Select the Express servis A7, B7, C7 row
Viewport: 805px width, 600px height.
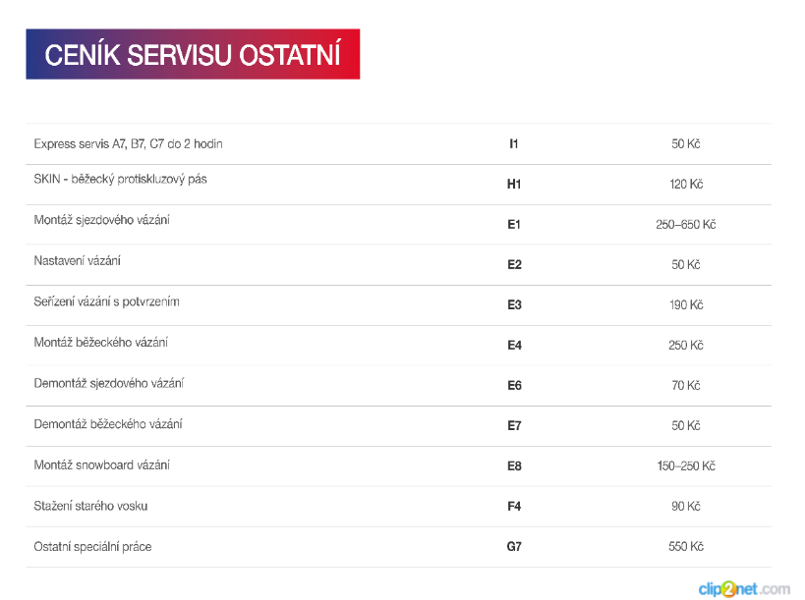pos(398,144)
